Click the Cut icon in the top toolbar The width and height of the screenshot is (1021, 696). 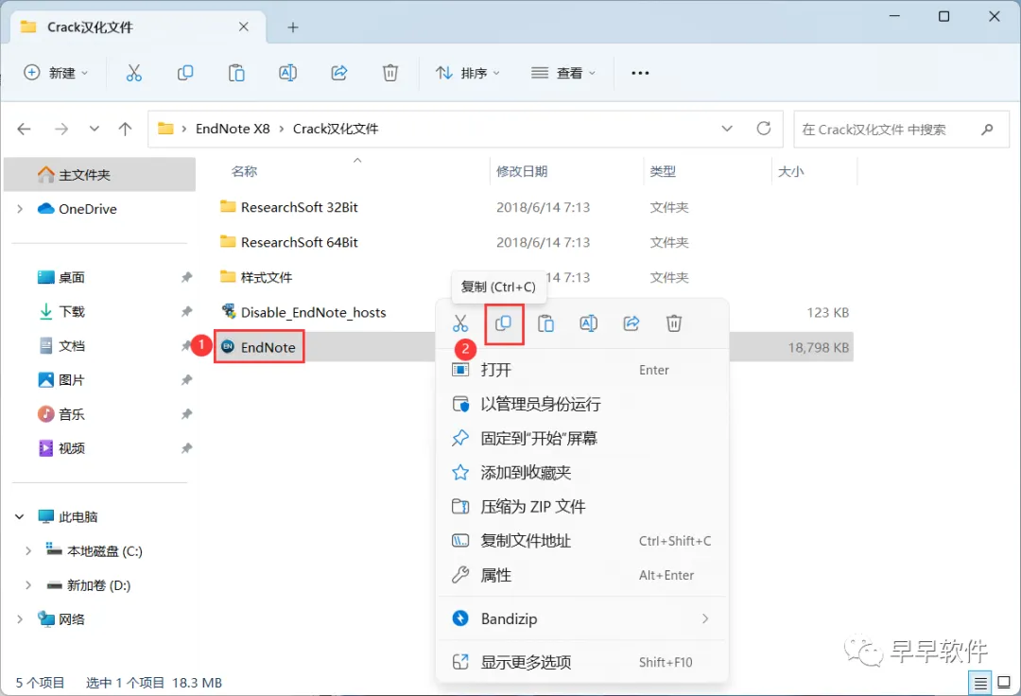coord(133,73)
